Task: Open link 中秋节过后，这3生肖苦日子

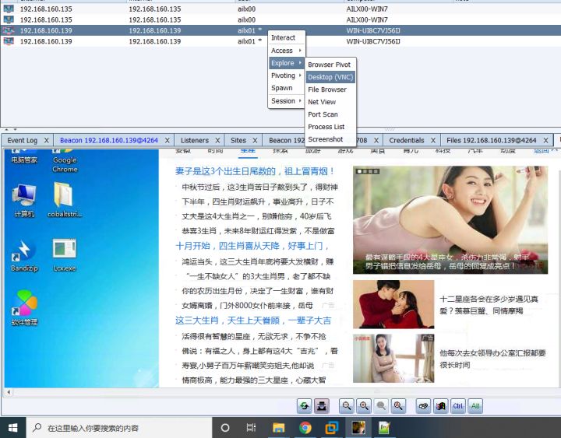Action: click(x=259, y=187)
